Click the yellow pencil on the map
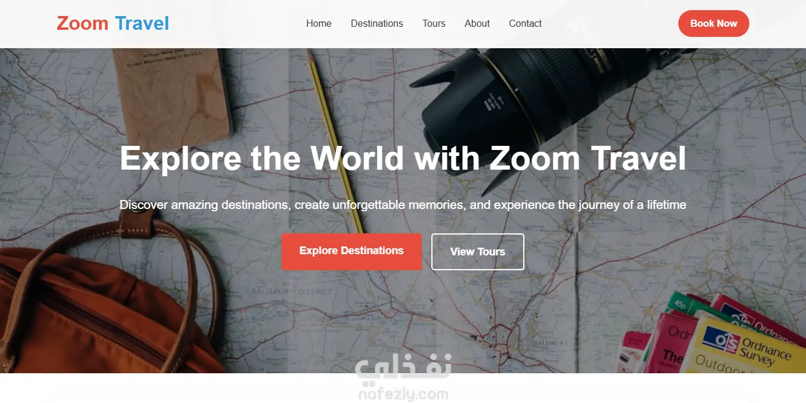This screenshot has width=806, height=403. click(x=335, y=142)
